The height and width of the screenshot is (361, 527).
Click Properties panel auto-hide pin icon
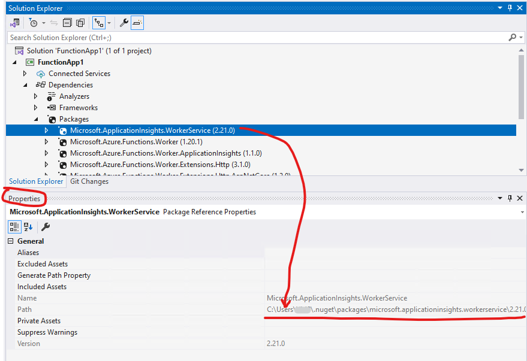point(510,198)
